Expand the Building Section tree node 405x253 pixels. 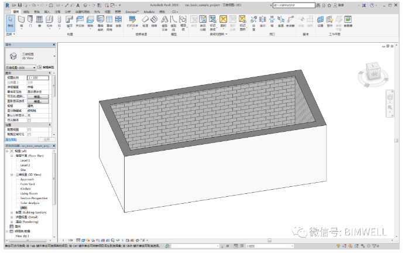(12, 212)
